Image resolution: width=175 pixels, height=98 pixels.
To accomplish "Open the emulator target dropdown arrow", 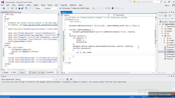I will click(90, 8).
